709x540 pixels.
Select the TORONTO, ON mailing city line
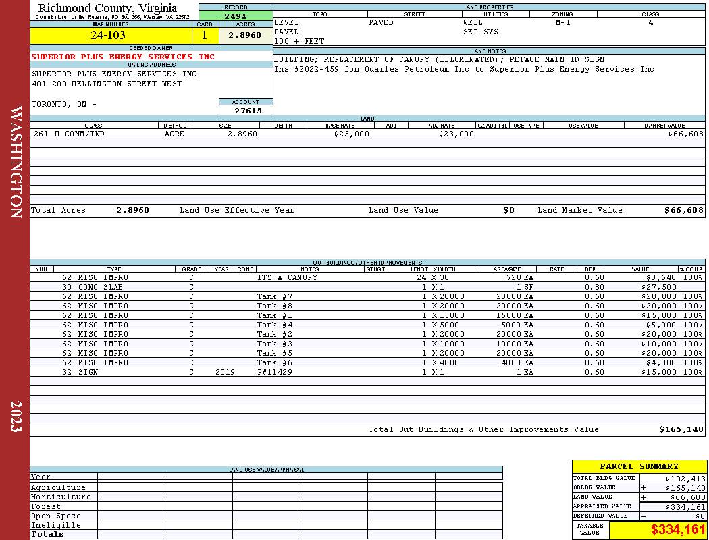coord(63,104)
